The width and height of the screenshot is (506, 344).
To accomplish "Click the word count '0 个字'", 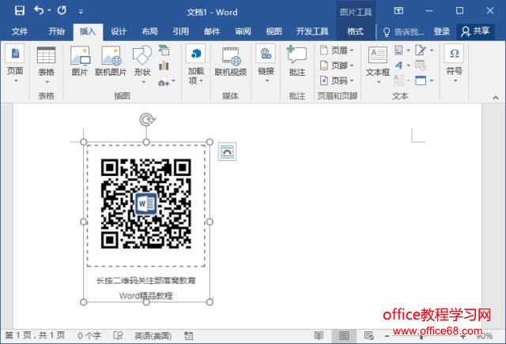I will click(x=89, y=336).
